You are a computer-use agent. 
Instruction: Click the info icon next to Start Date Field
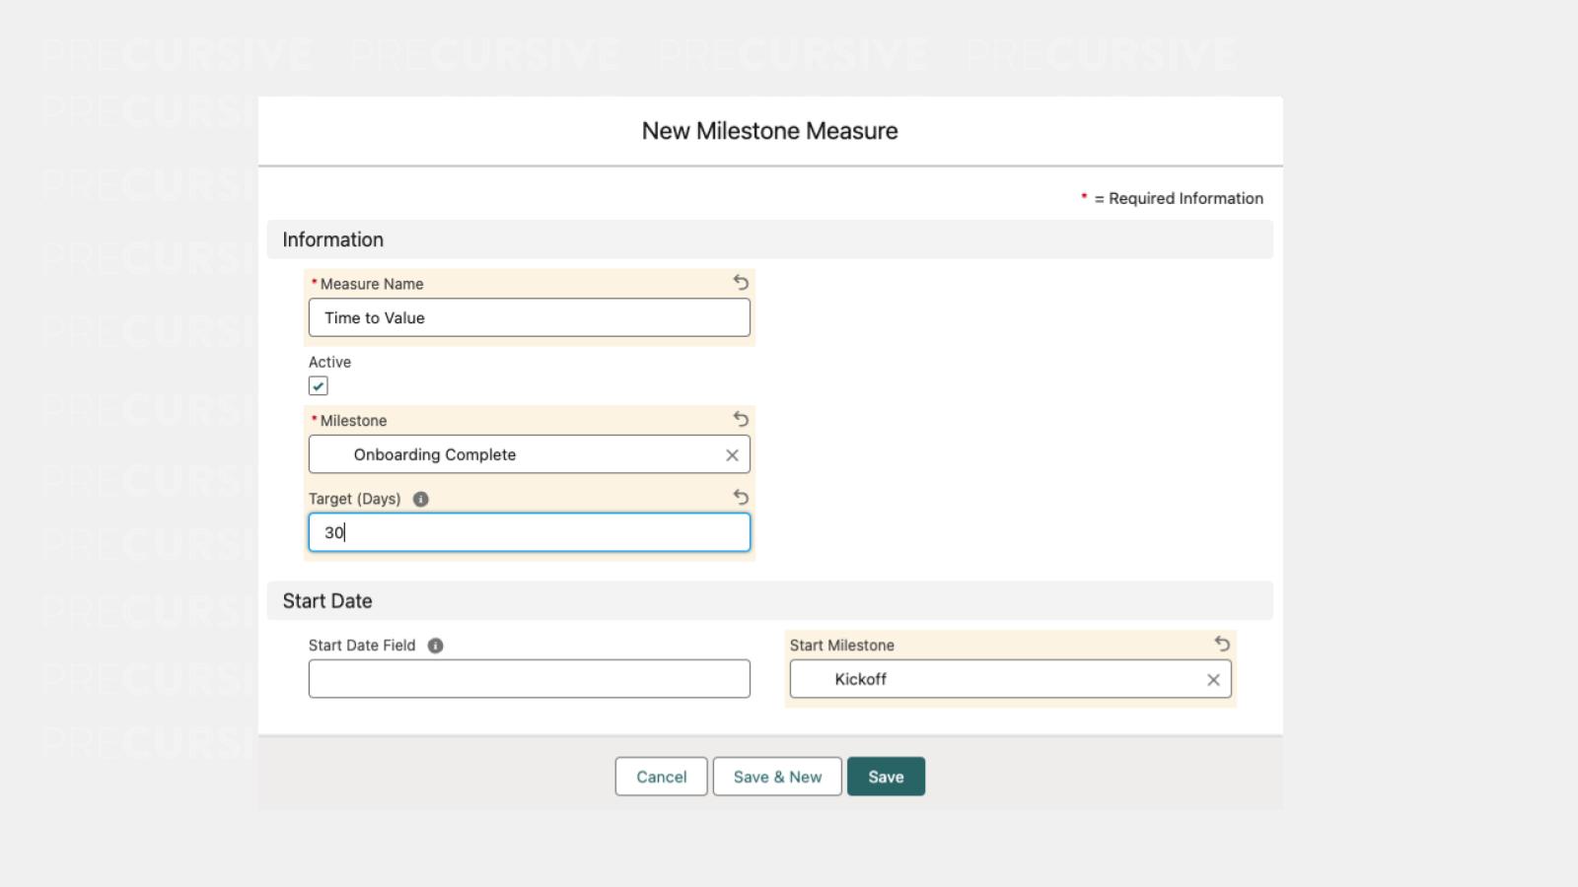[435, 646]
